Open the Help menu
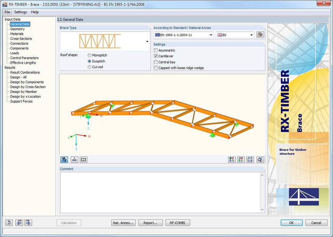The width and height of the screenshot is (333, 237). point(35,12)
